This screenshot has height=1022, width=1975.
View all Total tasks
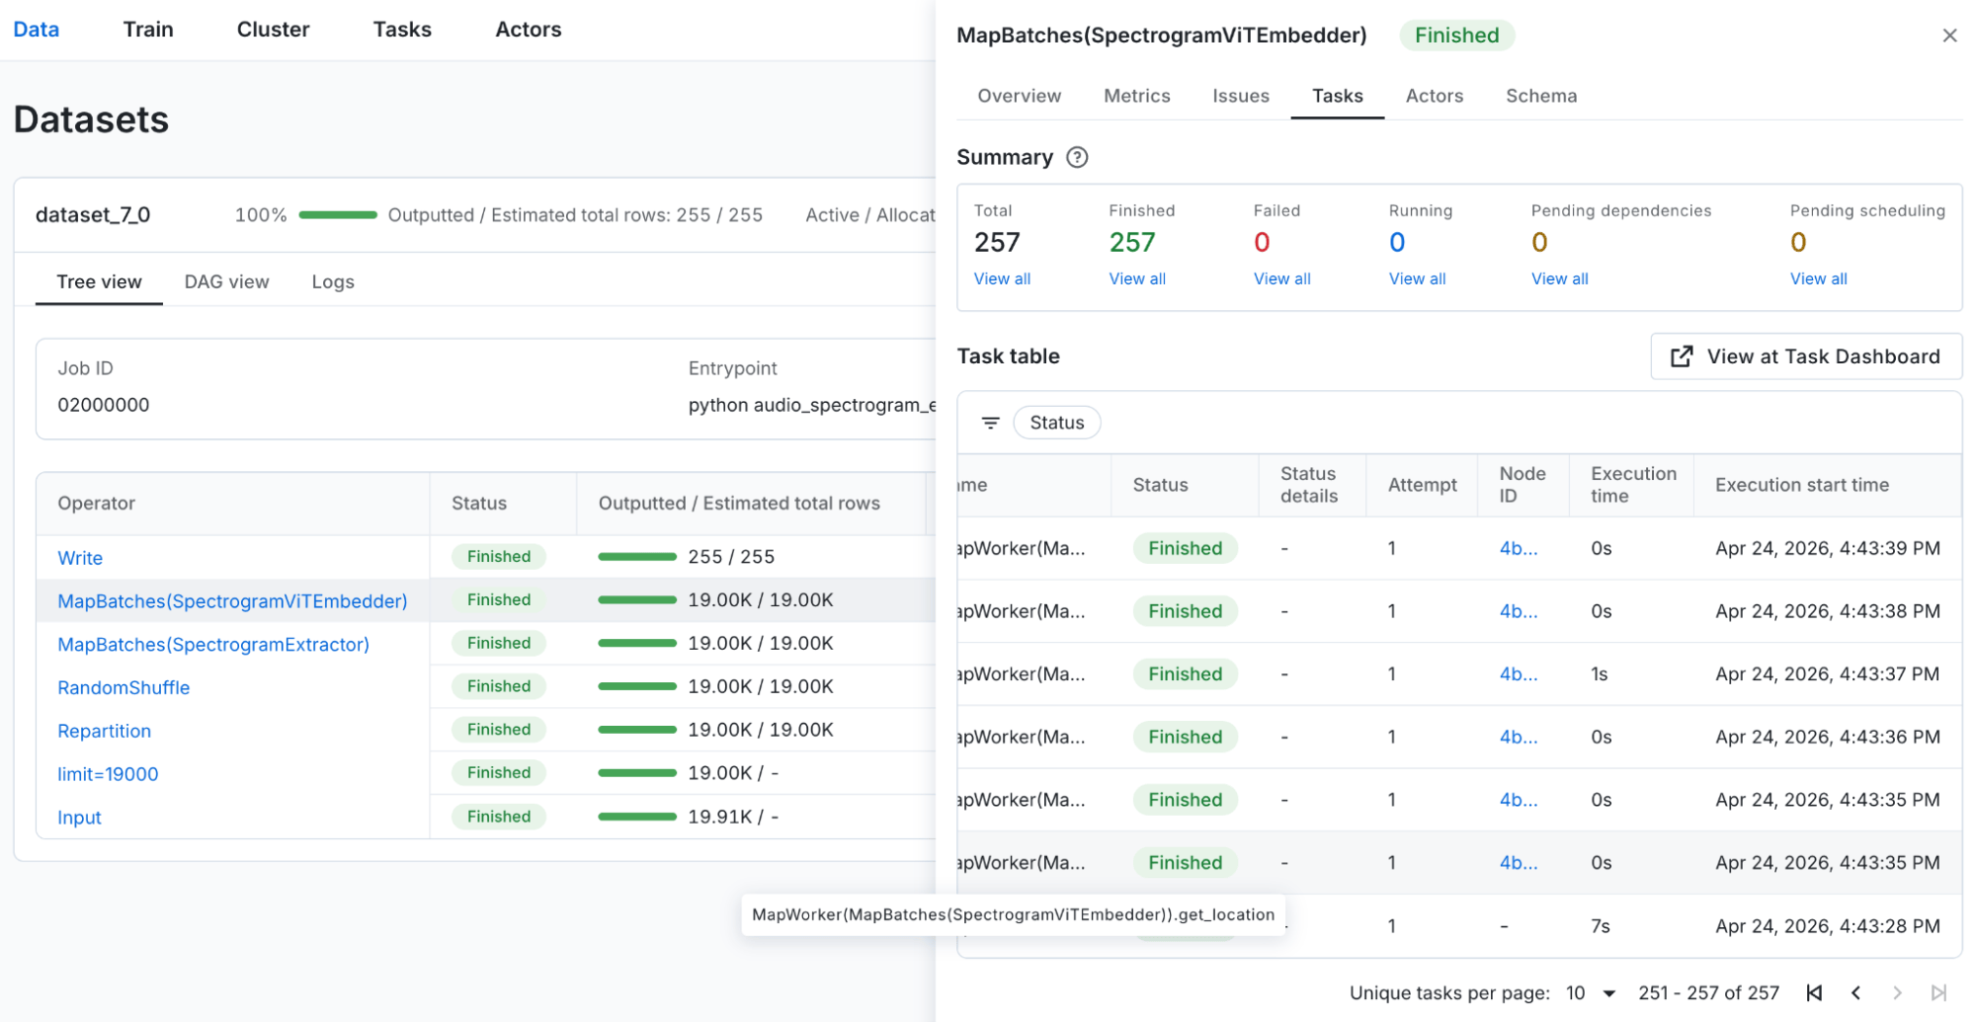click(1002, 279)
